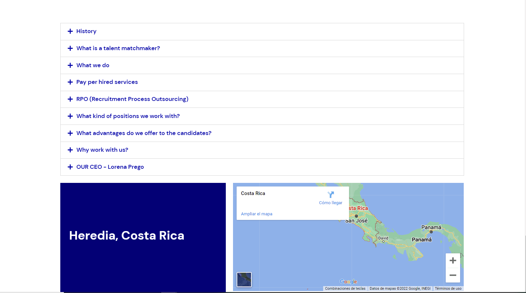Click plus icon beside Why work with us?
526x293 pixels.
point(70,150)
